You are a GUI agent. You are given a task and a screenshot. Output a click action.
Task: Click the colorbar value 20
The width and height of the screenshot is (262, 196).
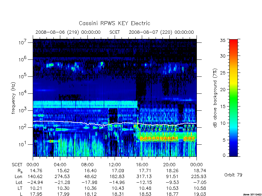click(223, 89)
